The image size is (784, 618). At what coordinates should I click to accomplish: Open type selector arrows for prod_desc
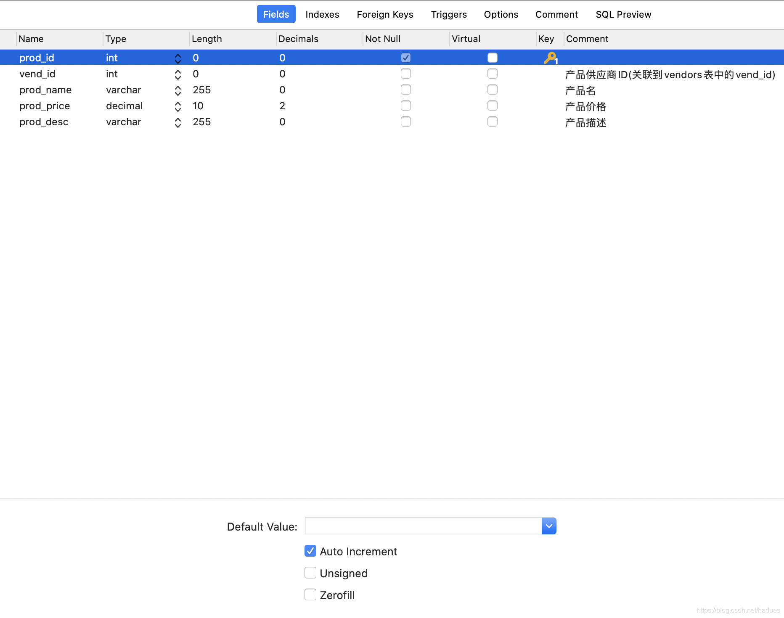click(178, 122)
